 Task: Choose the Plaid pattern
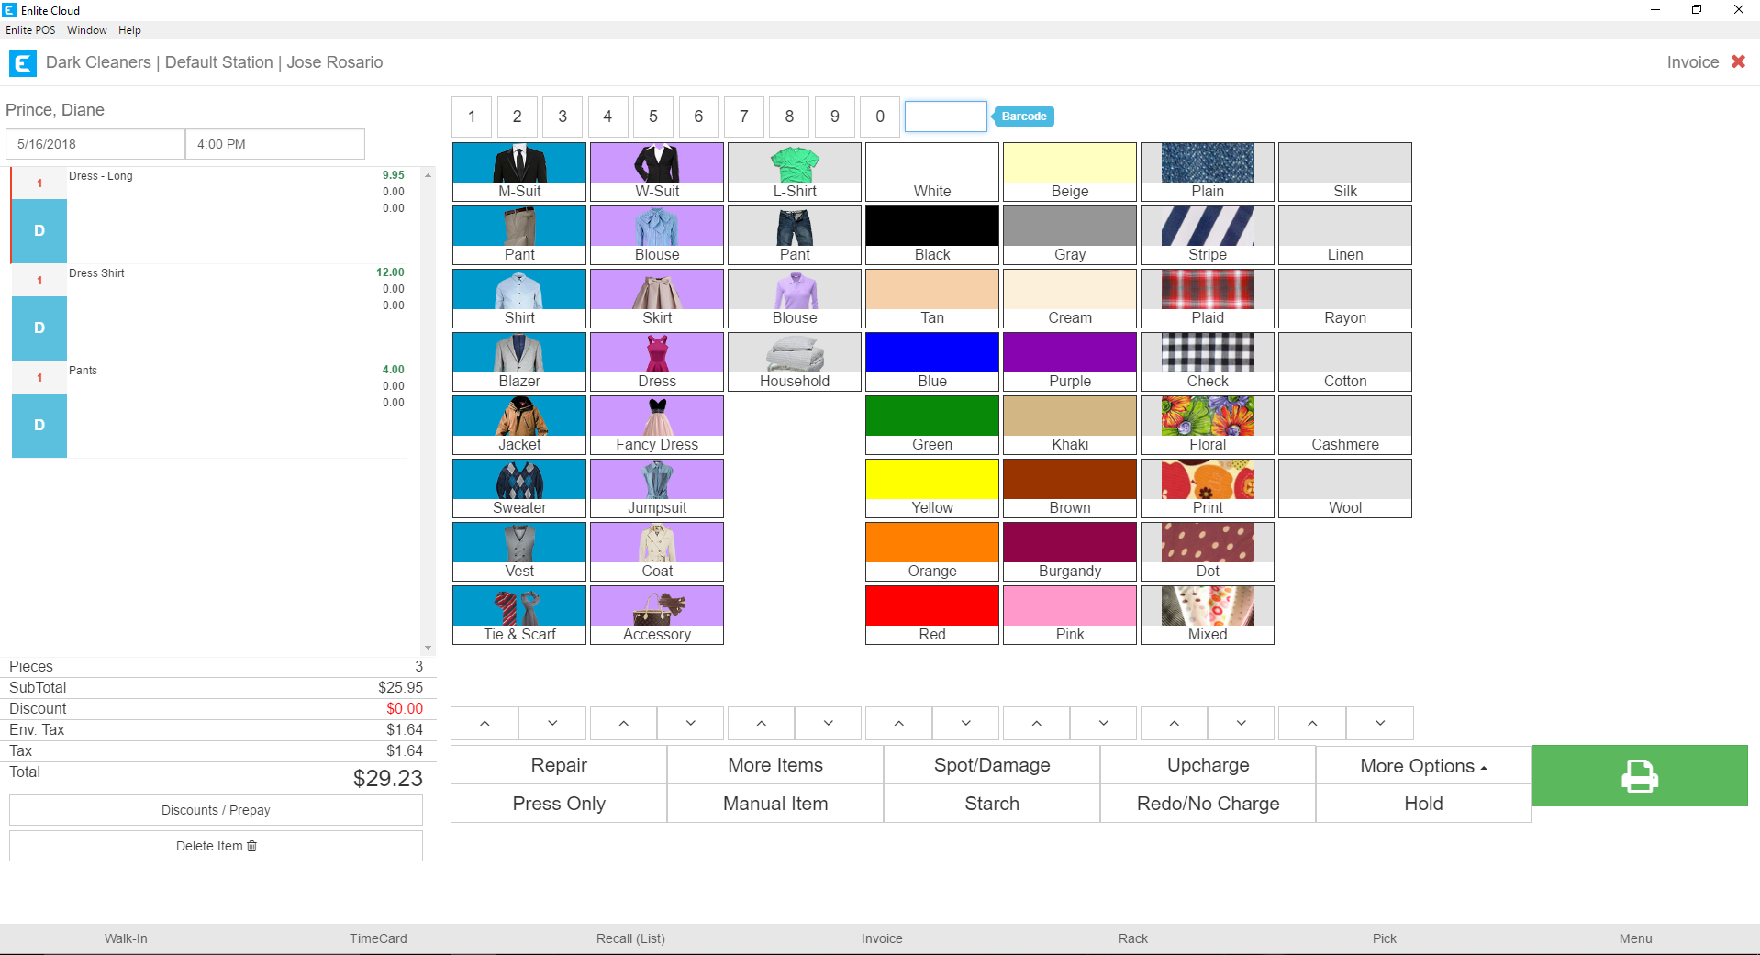pyautogui.click(x=1208, y=298)
